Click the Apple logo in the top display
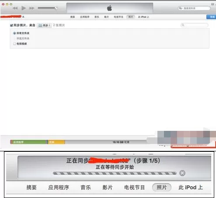This screenshot has width=216, height=198. [x=110, y=8]
